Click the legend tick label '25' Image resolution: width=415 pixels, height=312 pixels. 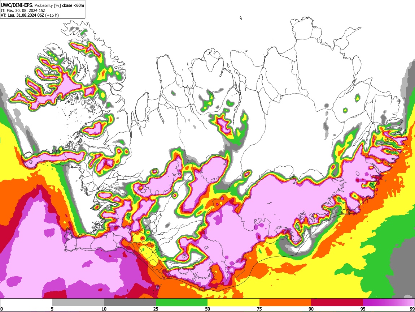pos(156,309)
